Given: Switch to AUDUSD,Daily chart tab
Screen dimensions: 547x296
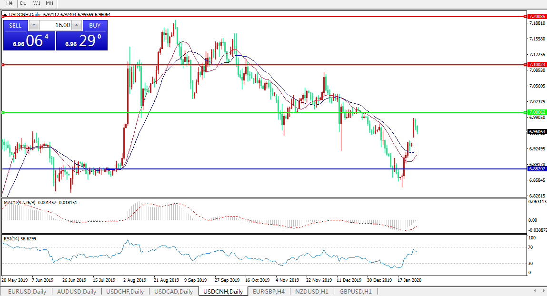Looking at the screenshot, I should pyautogui.click(x=77, y=291).
